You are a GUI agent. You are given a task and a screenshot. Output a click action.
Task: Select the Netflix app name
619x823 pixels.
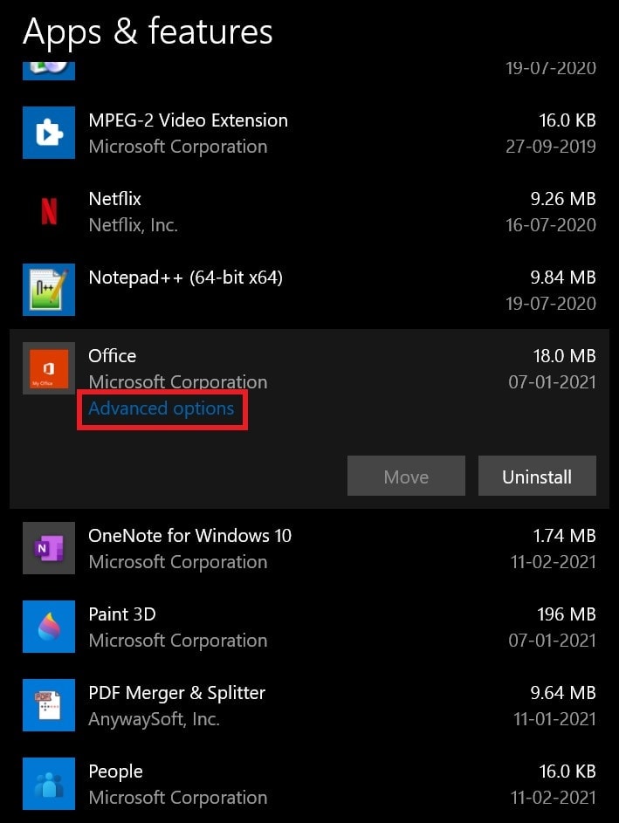point(115,199)
